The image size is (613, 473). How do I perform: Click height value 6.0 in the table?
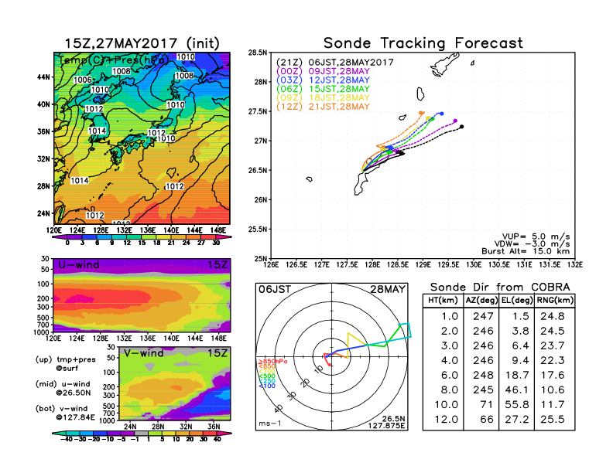coord(450,376)
